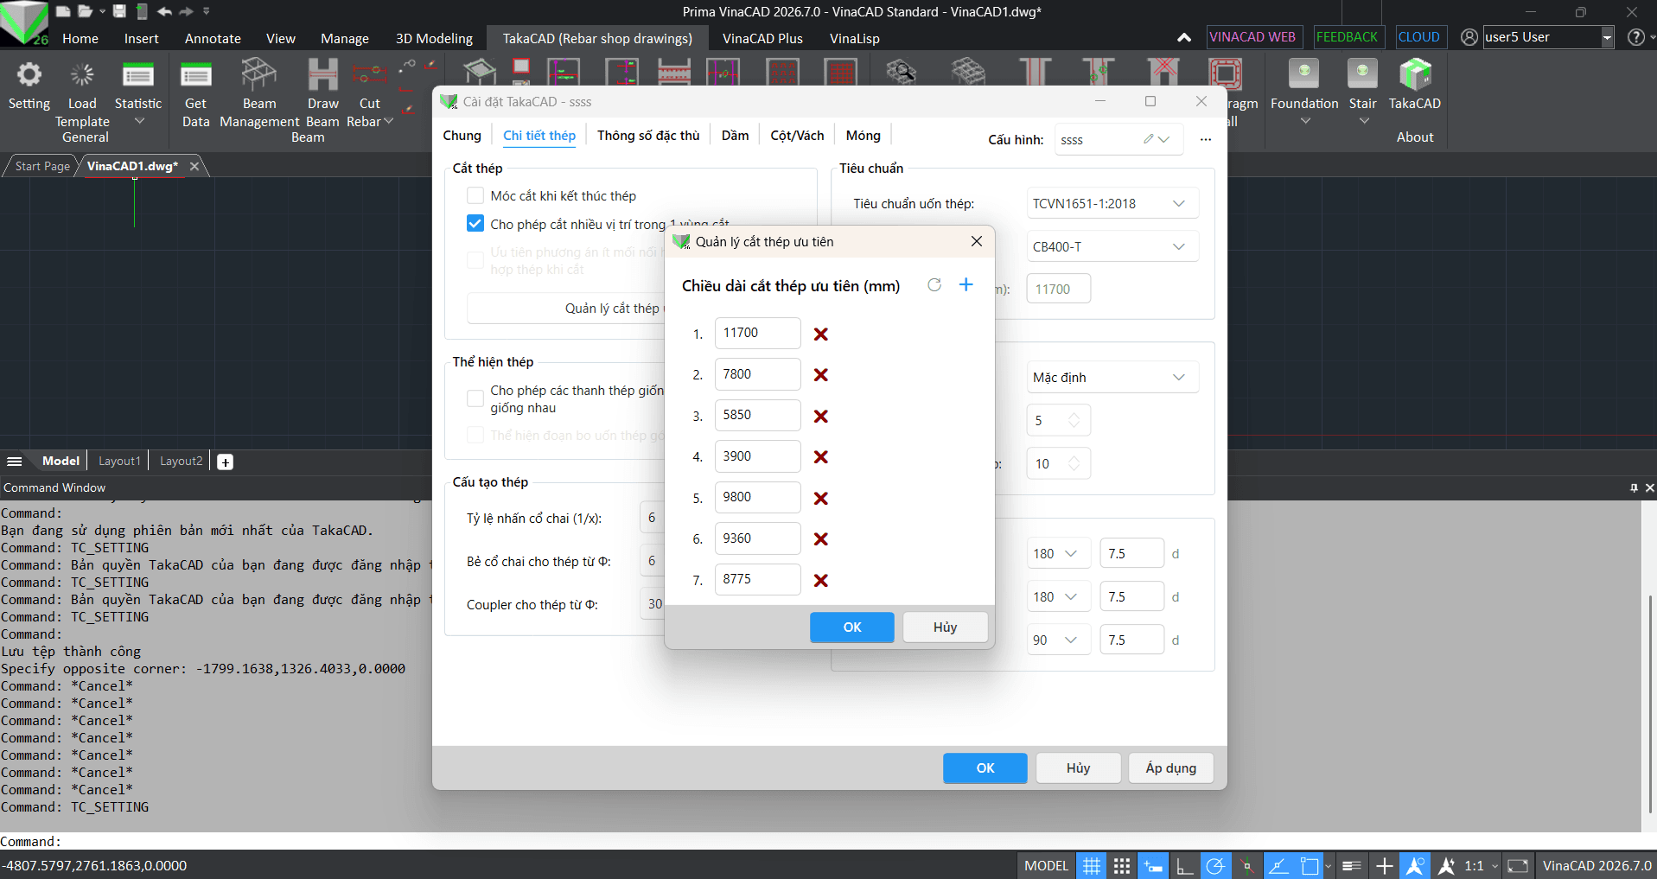The height and width of the screenshot is (879, 1657).
Task: Open the 'Móng' settings tab
Action: (863, 136)
